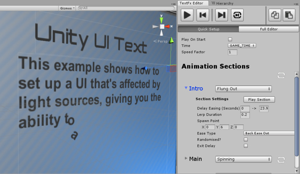Paste animation settings icon
The image size is (300, 174).
click(289, 15)
